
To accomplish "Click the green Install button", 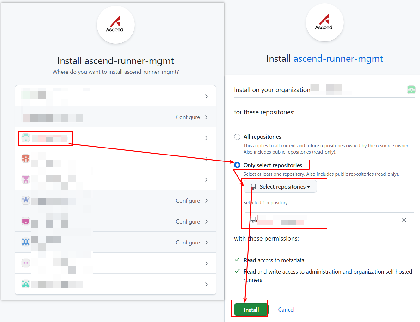I will 251,310.
